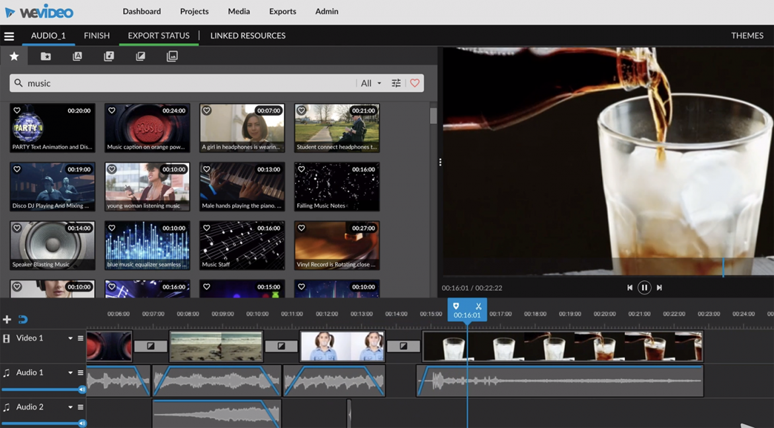Open the hamburger menu beside AUDIO_1

tap(9, 36)
